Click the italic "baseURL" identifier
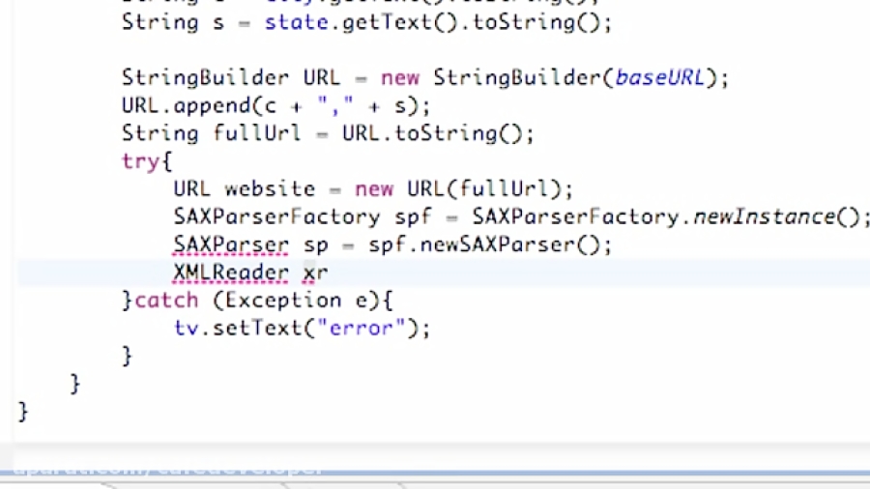This screenshot has width=870, height=489. point(659,77)
